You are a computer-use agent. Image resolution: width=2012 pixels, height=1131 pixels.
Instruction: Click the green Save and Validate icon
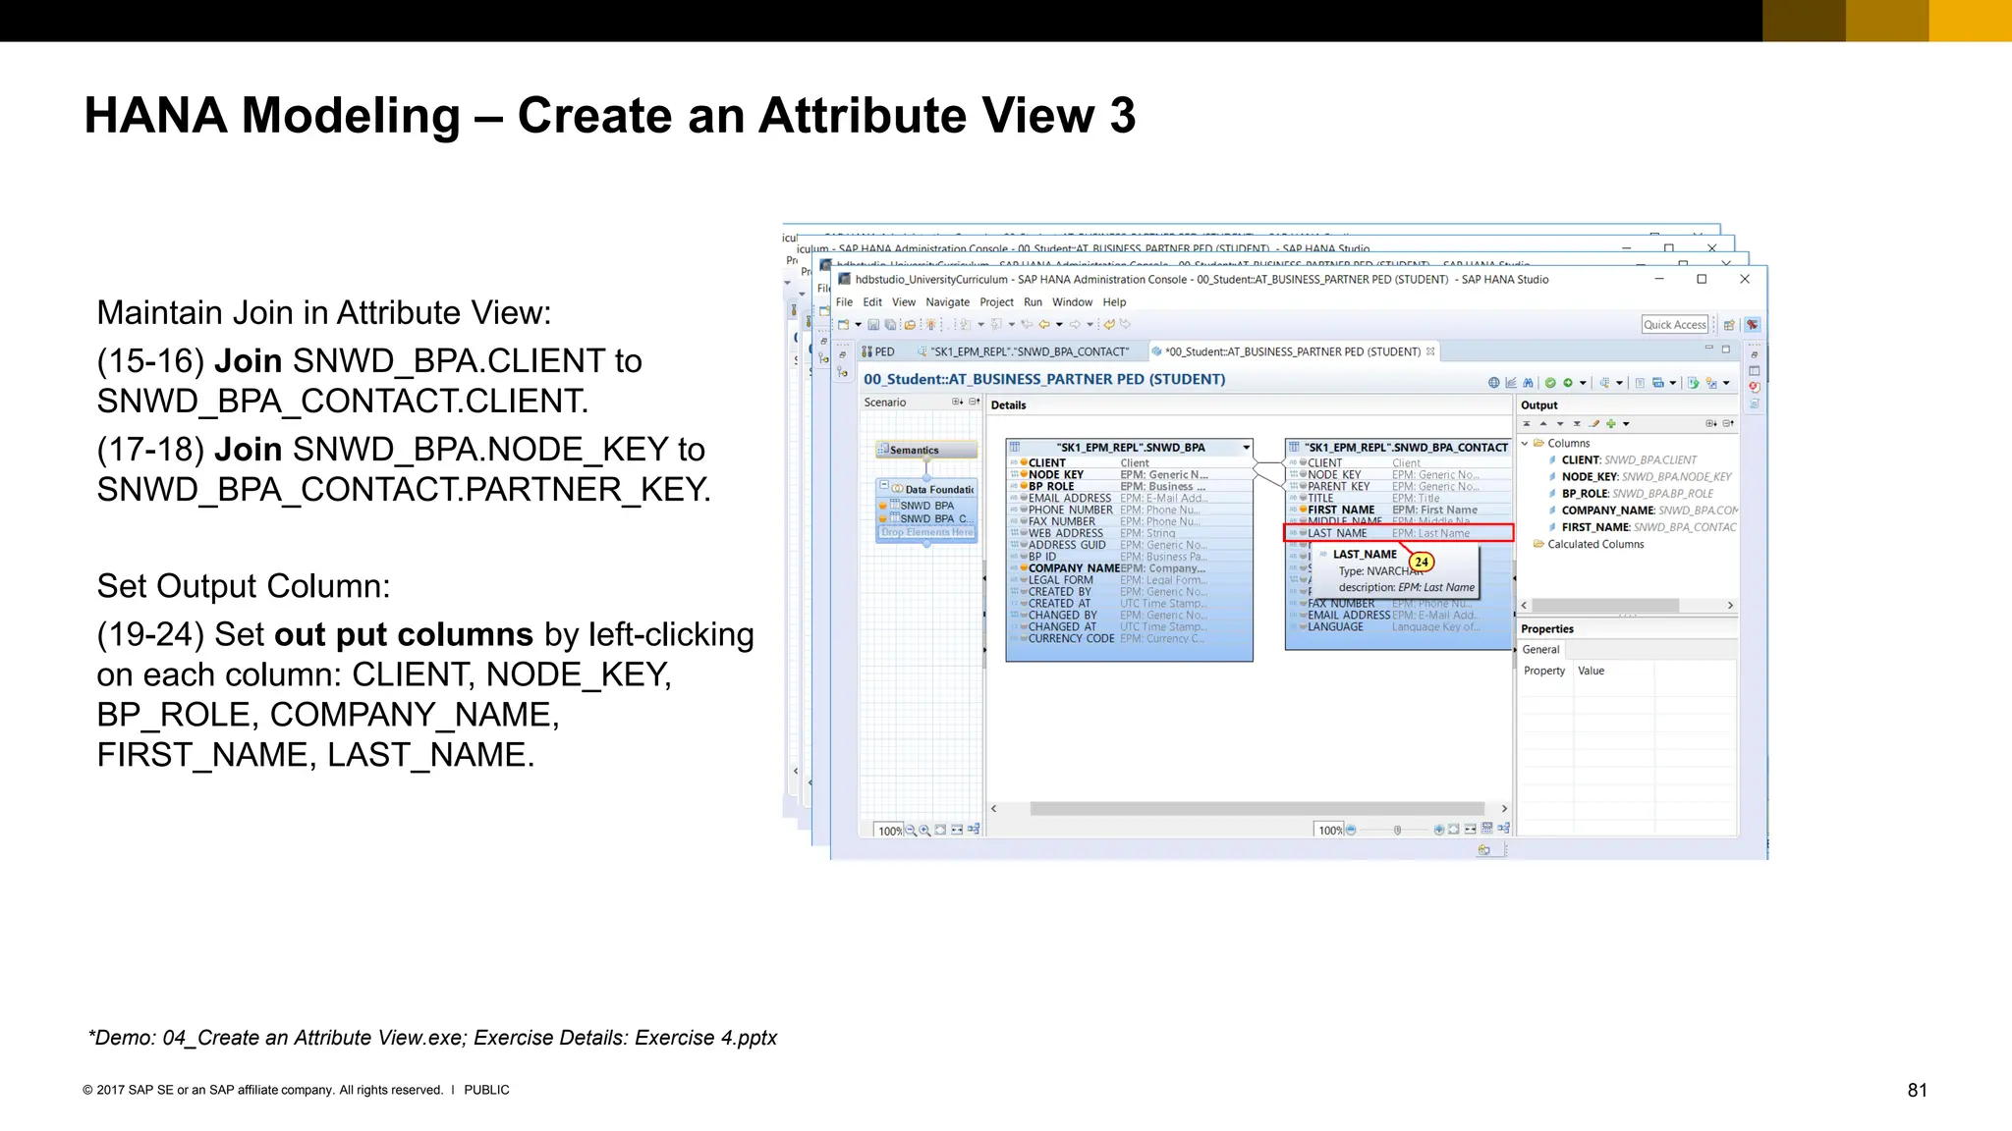pyautogui.click(x=1550, y=383)
